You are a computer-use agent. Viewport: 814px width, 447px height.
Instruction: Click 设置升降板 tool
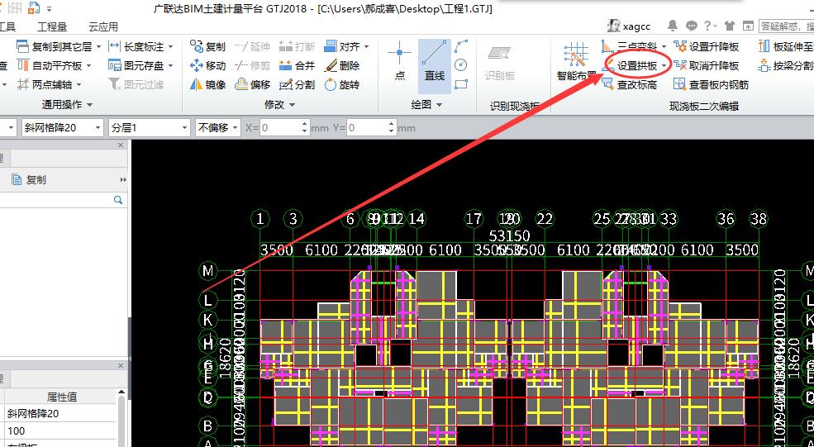706,47
